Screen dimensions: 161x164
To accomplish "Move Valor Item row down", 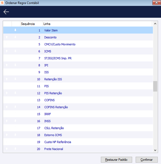I will (15, 30).
